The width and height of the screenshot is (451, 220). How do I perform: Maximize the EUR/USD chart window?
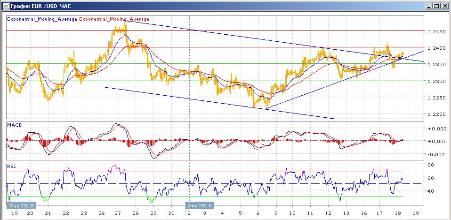click(x=437, y=6)
